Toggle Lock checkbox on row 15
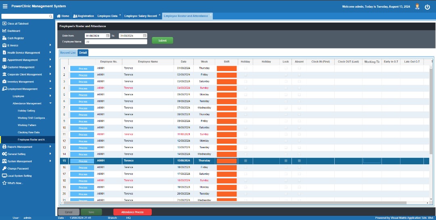The image size is (436, 220). [x=286, y=161]
